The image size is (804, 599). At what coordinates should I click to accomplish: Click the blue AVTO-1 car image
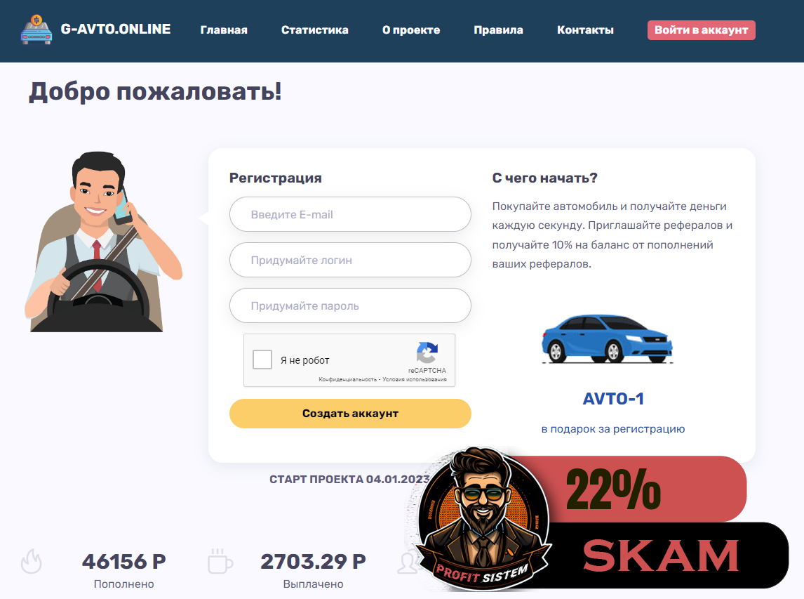pyautogui.click(x=607, y=338)
